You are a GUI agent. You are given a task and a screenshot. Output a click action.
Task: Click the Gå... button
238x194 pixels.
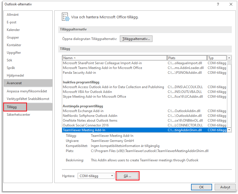click(127, 176)
